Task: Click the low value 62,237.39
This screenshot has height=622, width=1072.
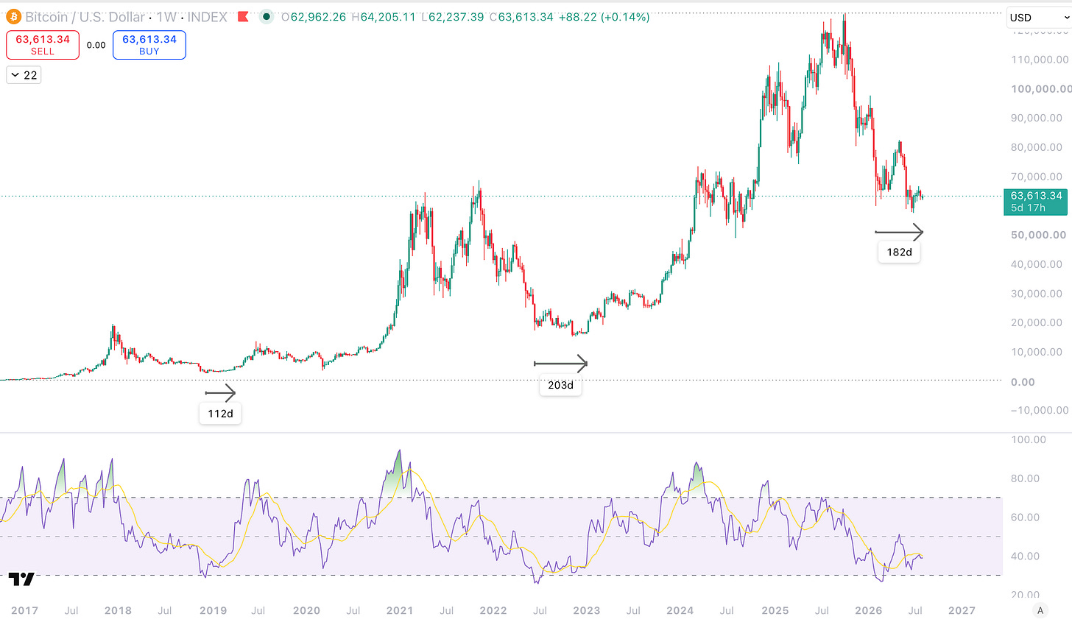Action: (456, 17)
